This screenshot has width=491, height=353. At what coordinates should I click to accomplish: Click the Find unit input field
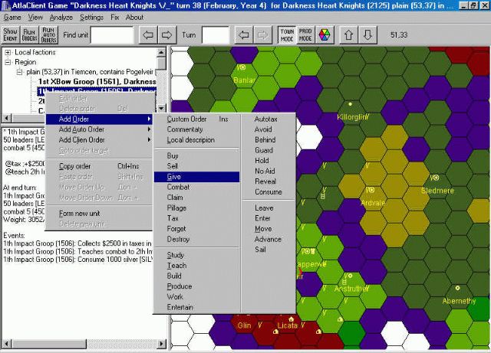coord(112,35)
